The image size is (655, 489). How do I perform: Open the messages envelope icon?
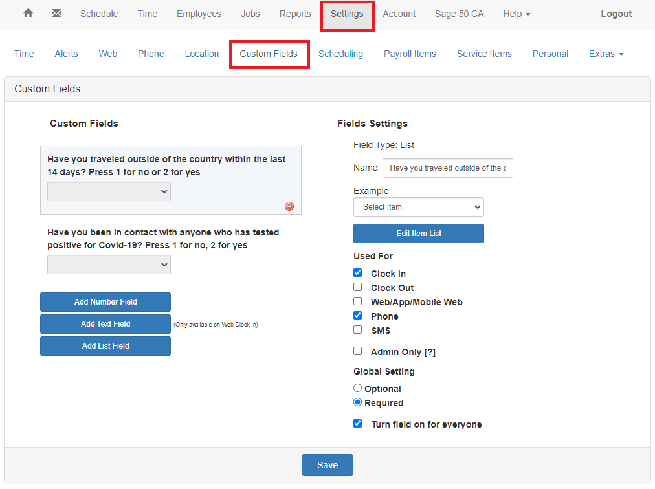click(56, 14)
